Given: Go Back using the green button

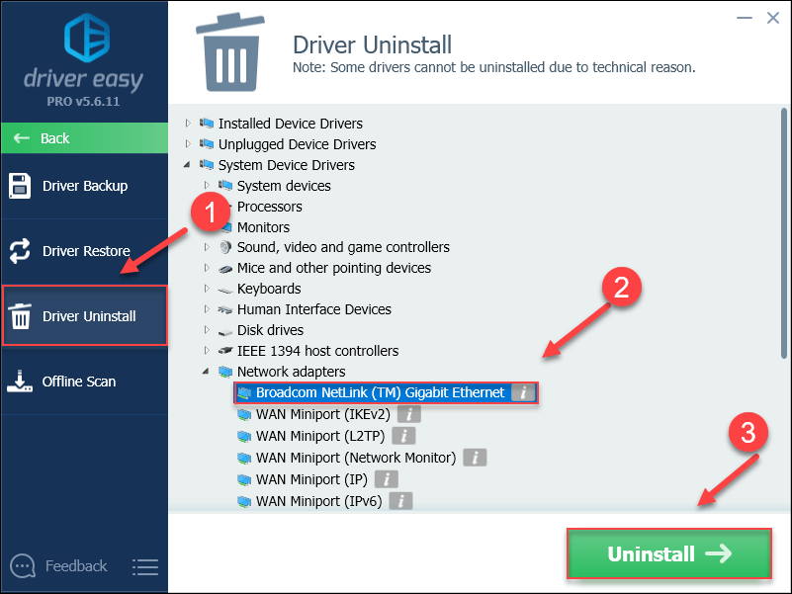Looking at the screenshot, I should coord(84,138).
